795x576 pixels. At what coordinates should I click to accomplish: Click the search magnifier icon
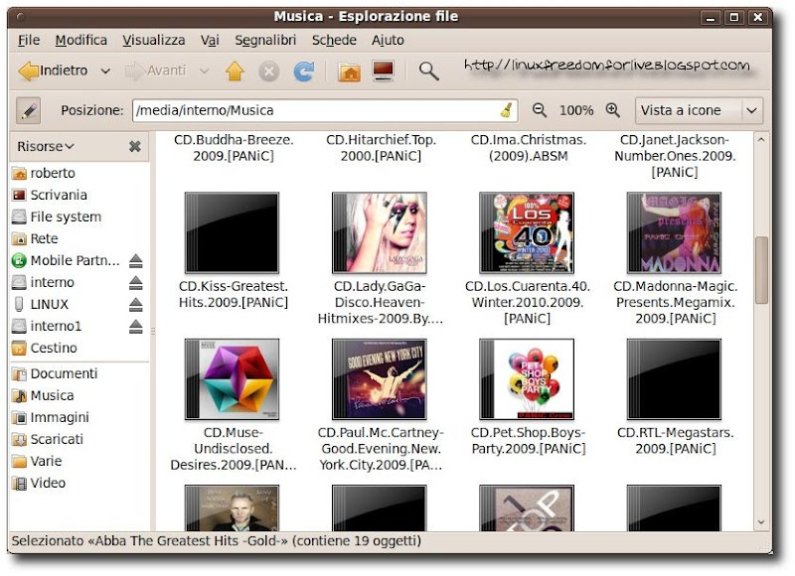(428, 72)
